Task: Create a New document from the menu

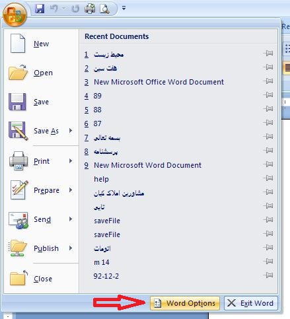Action: coord(42,44)
